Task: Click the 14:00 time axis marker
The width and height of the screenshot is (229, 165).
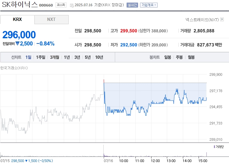Action: coord(187,161)
